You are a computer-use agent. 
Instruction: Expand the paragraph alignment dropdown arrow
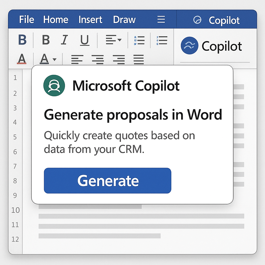point(120,40)
